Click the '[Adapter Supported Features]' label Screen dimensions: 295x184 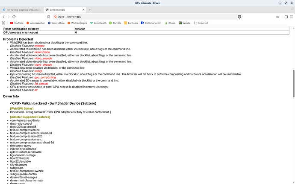[x=30, y=117]
